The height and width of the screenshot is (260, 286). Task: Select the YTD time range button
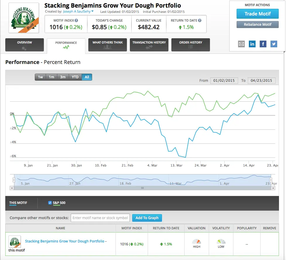[75, 77]
